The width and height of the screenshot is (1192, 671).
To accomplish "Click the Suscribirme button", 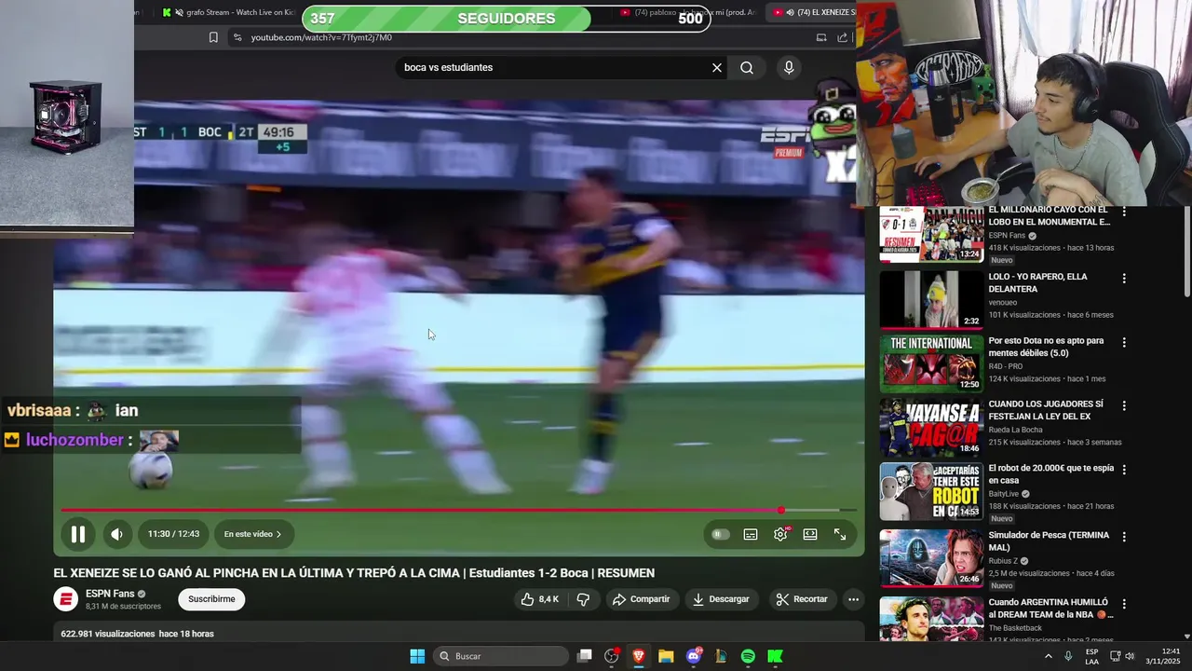I will tap(211, 599).
